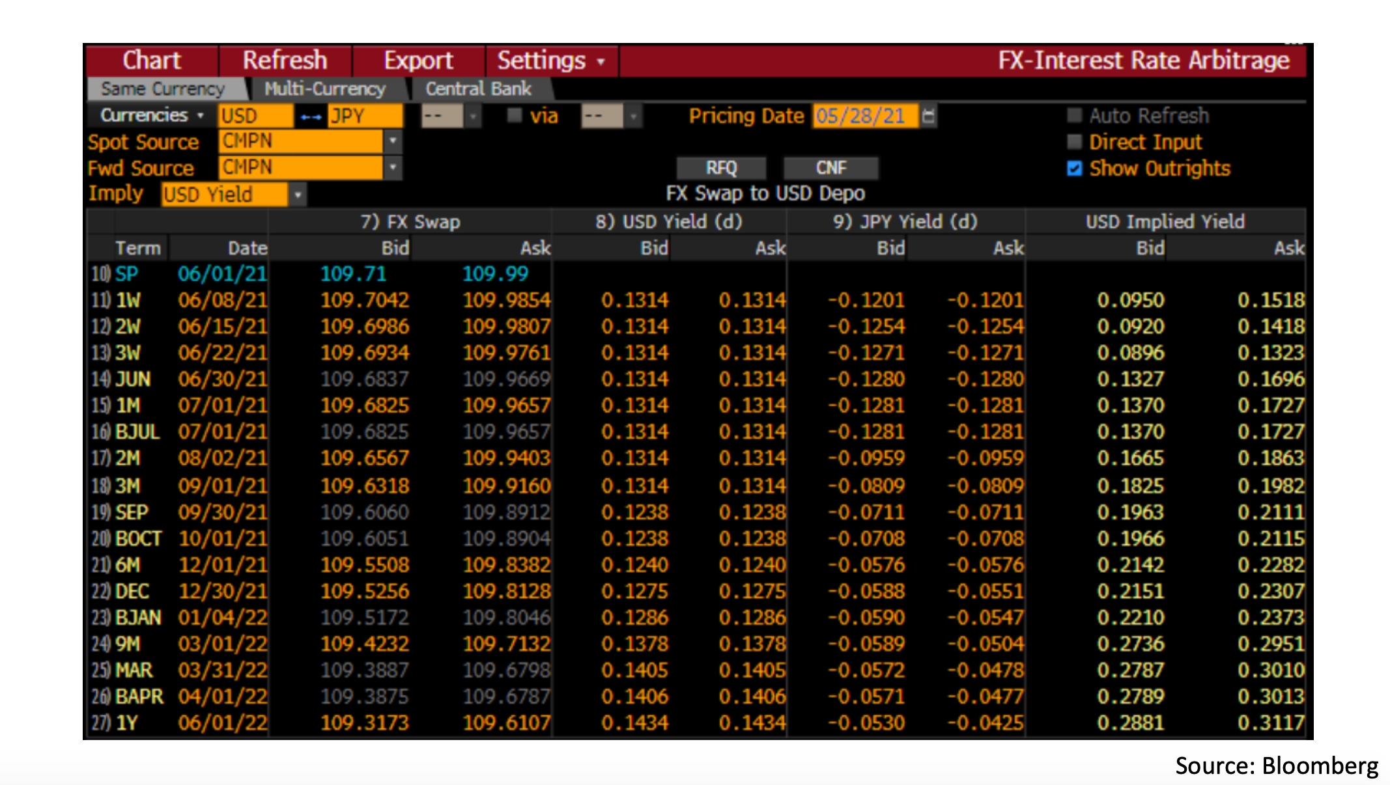Uncheck the Show Outrights checkbox
1390x785 pixels.
(x=1075, y=169)
